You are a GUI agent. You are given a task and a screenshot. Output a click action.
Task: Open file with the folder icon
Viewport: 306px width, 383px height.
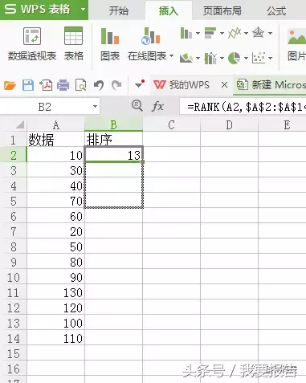10,85
